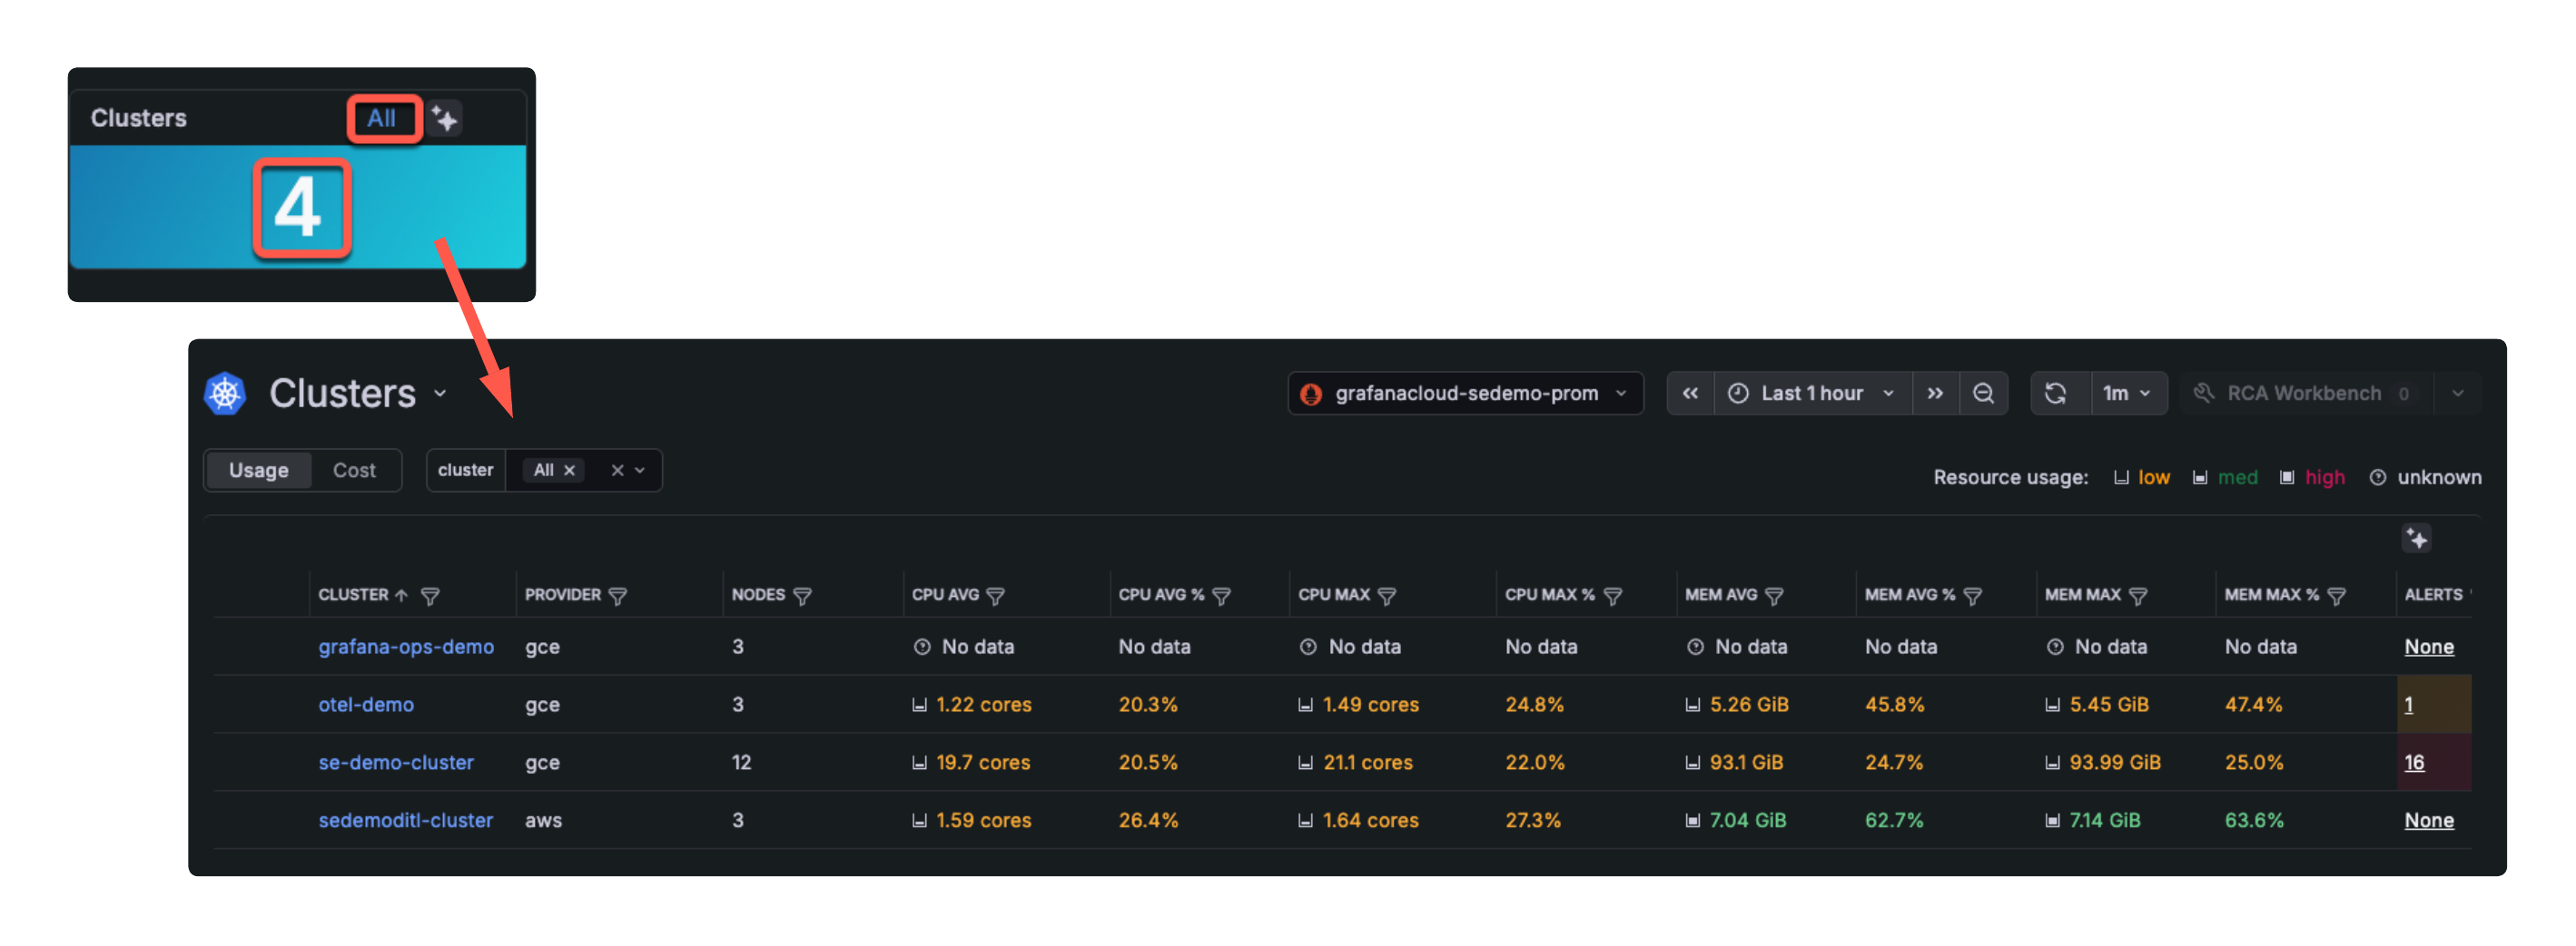
Task: Click the med resource usage legend
Action: tap(2225, 477)
